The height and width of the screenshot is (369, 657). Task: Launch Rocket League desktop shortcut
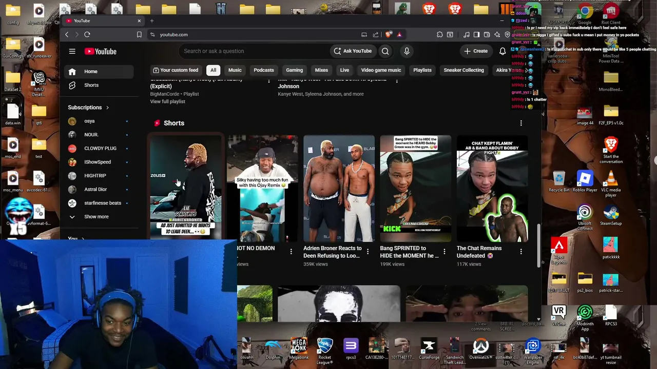(x=324, y=351)
